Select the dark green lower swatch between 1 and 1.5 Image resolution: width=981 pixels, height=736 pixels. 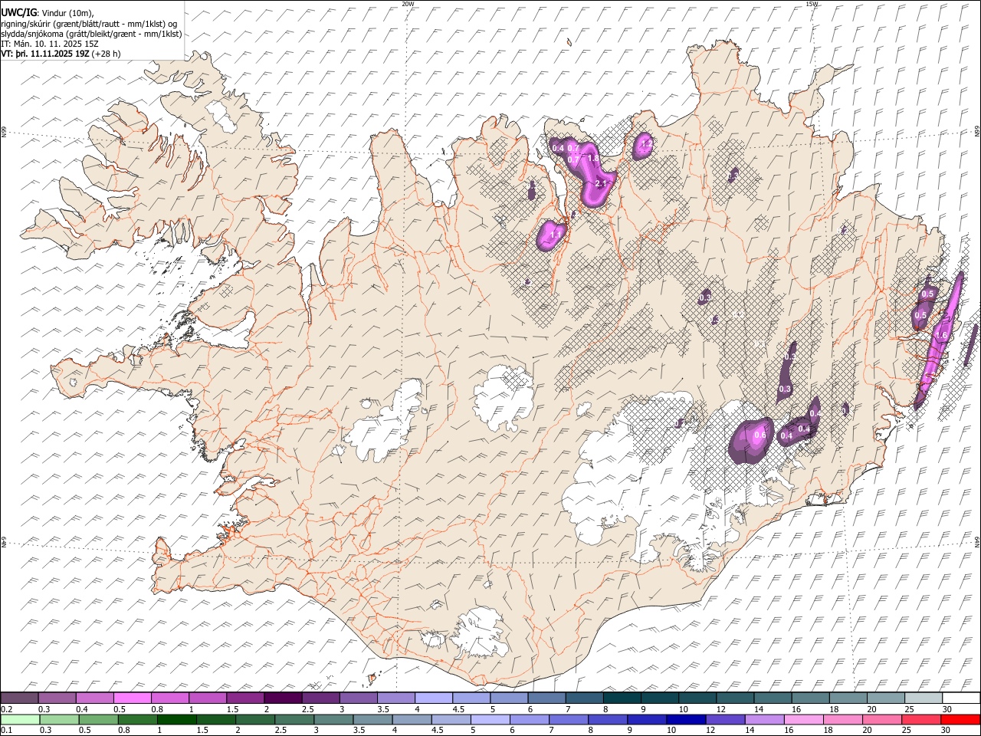tap(177, 719)
